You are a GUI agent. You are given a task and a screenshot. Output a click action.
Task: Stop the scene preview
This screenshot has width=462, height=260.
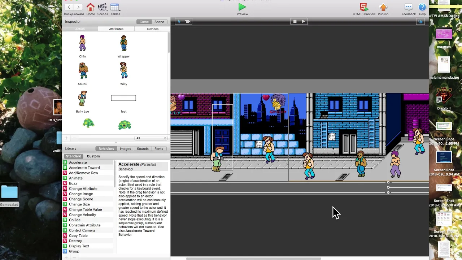pos(295,21)
